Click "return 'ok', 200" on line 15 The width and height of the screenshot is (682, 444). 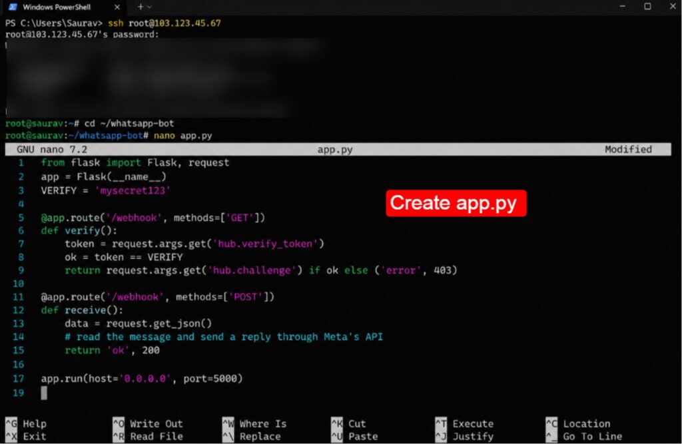[112, 350]
